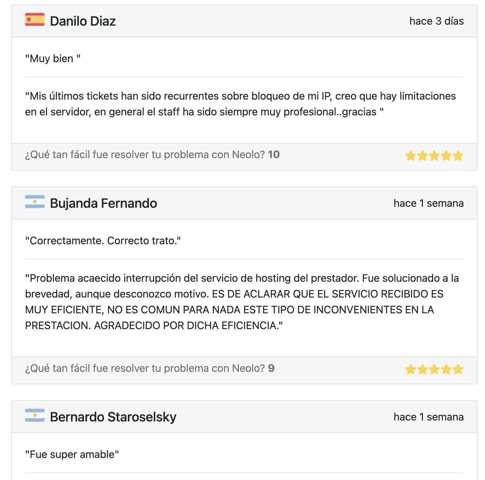The height and width of the screenshot is (480, 485).
Task: Click the 'hace 3 días' timestamp
Action: pos(437,21)
